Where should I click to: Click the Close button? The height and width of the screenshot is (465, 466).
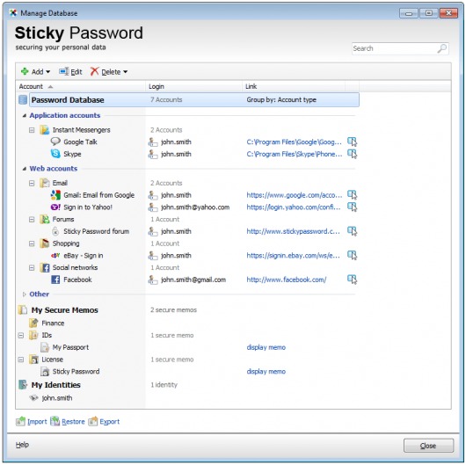(428, 446)
